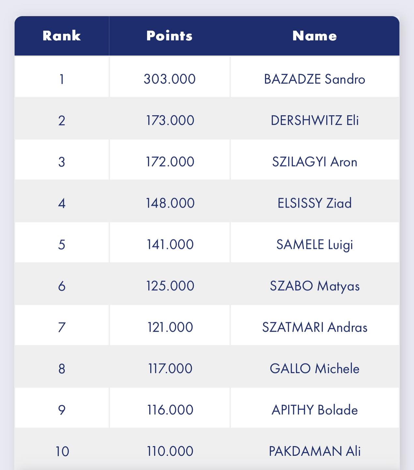The image size is (414, 470).
Task: Click the Points column header
Action: pyautogui.click(x=170, y=36)
